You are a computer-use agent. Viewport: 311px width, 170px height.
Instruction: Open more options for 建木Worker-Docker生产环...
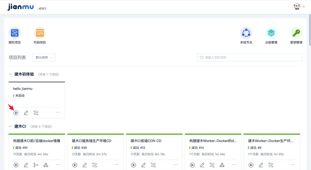point(293,165)
